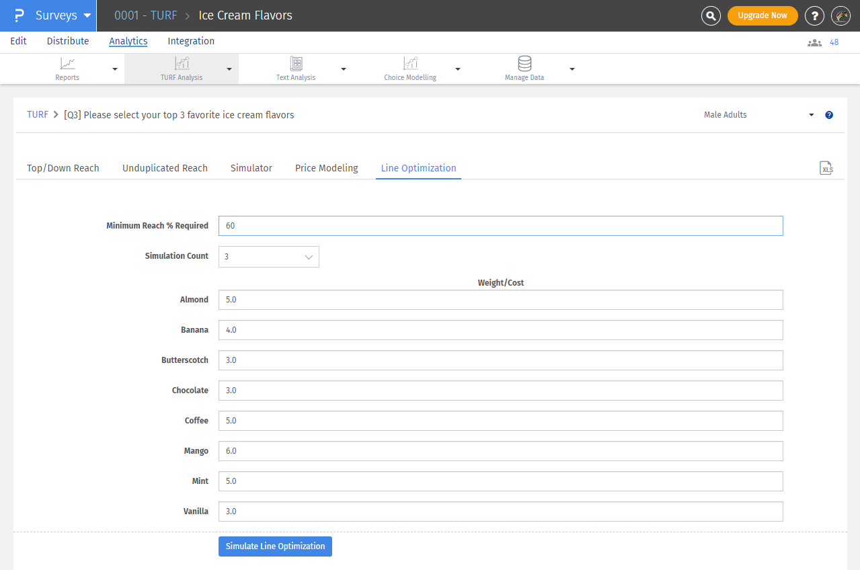Open the Reports chart icon
860x570 pixels.
coord(67,64)
